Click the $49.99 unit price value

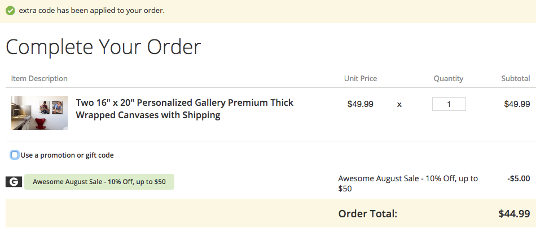coord(361,104)
